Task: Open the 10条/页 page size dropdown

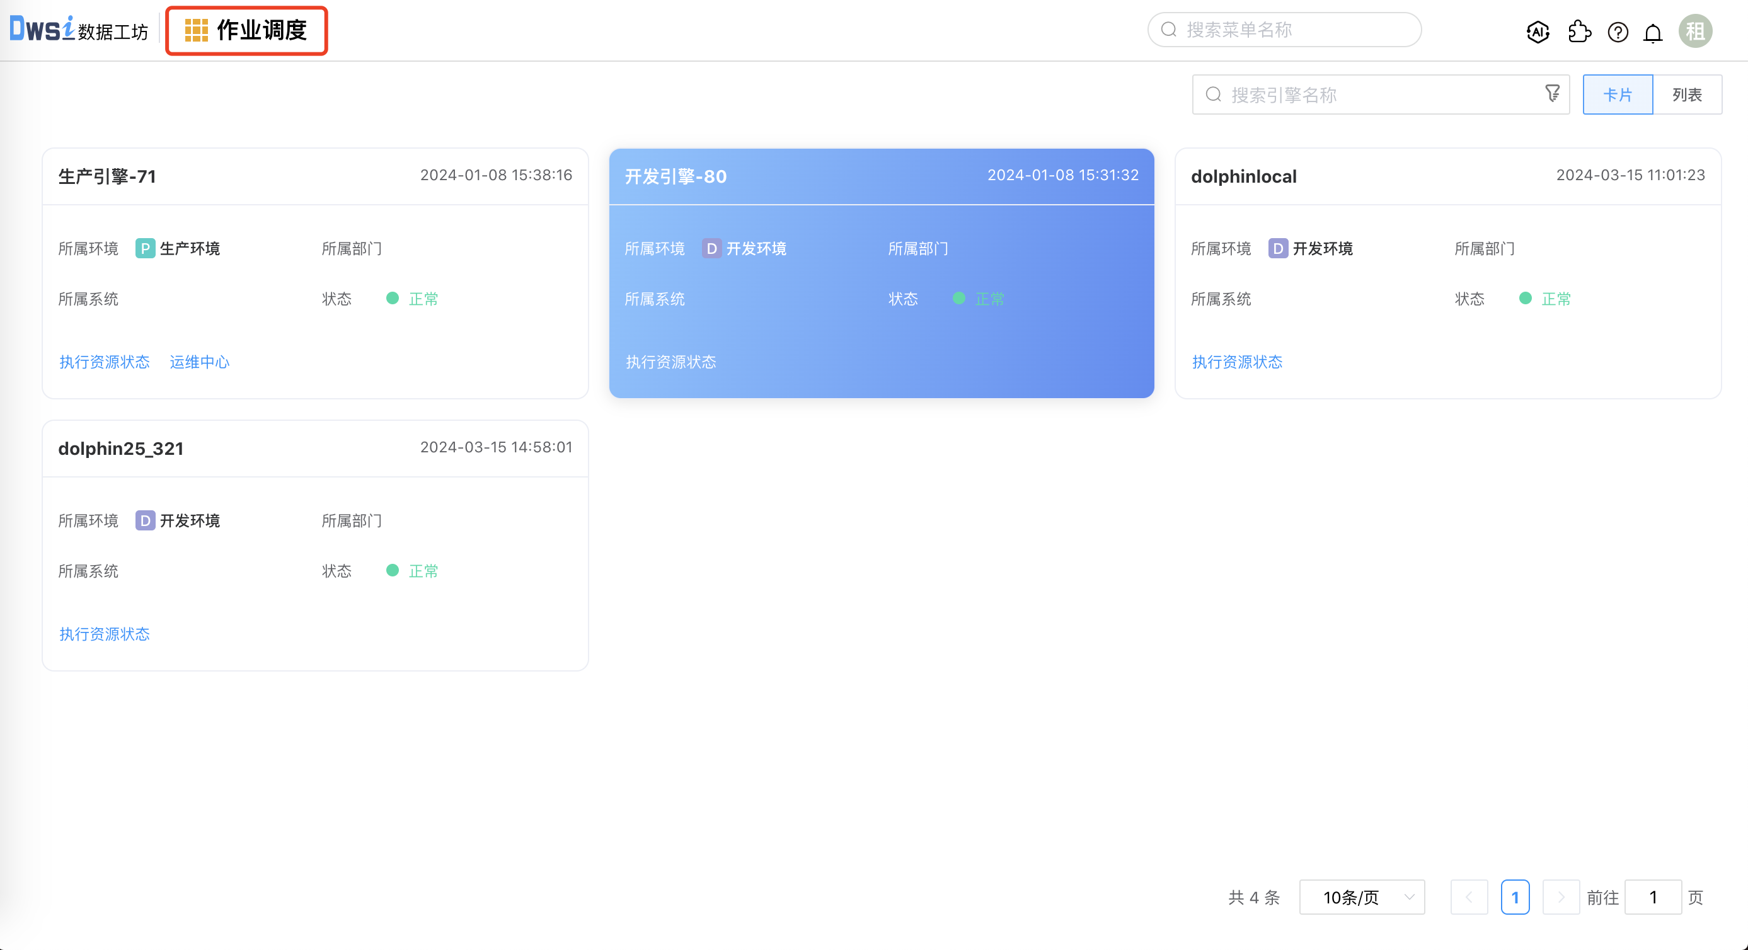Action: [1361, 896]
